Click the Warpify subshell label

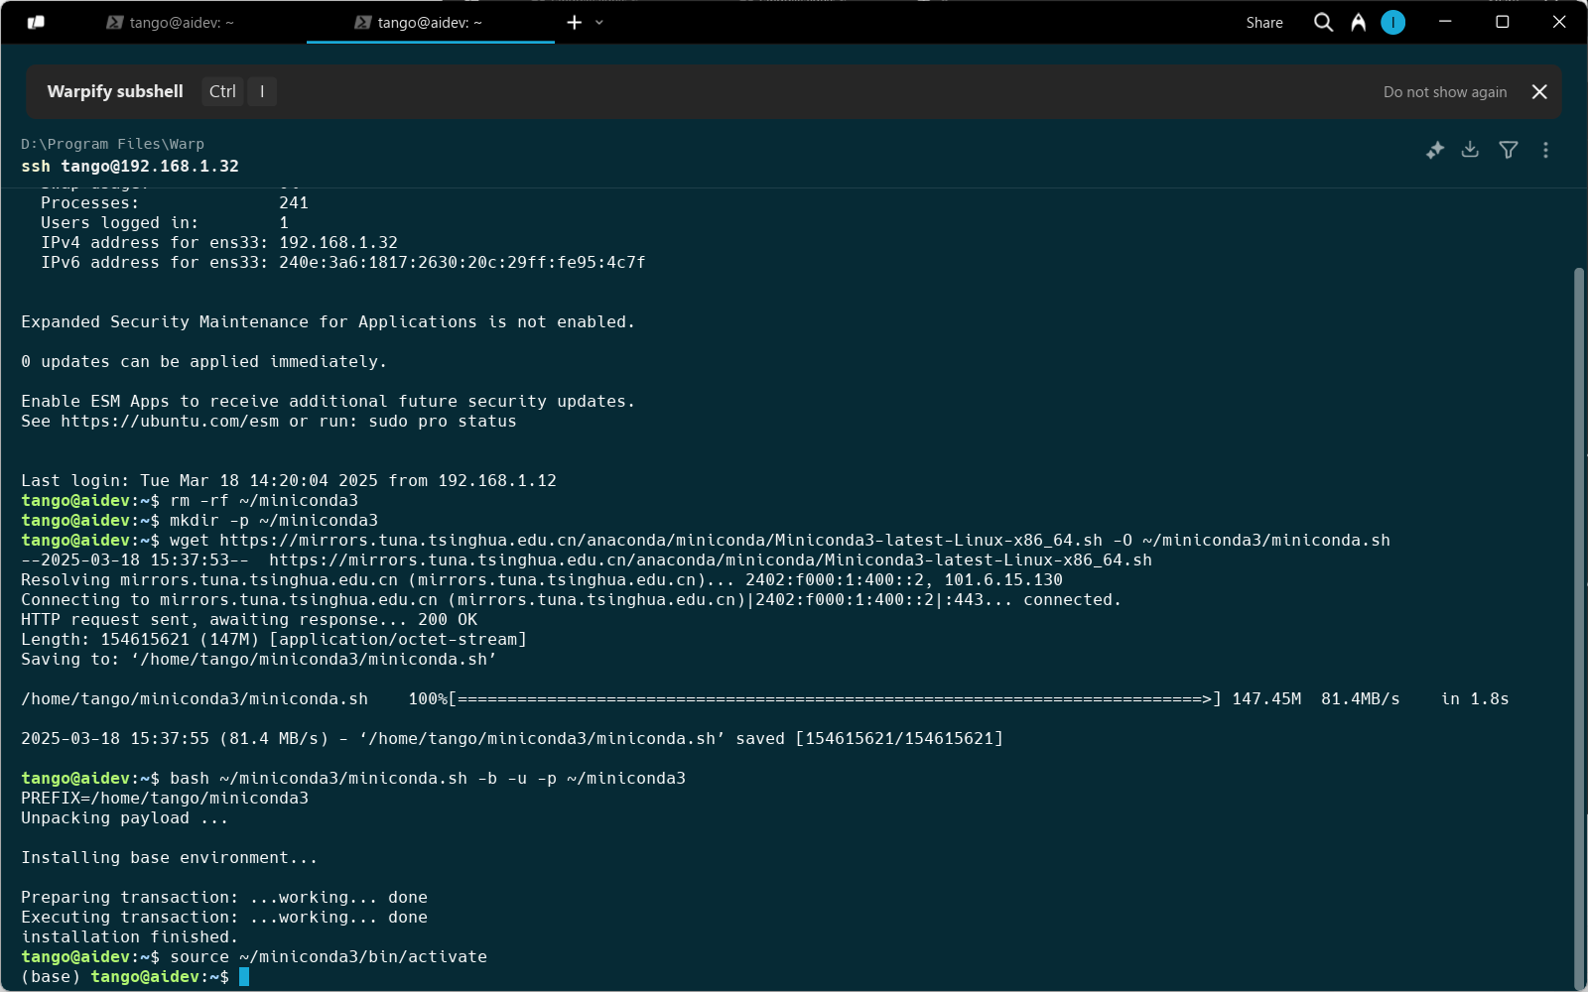(x=115, y=91)
